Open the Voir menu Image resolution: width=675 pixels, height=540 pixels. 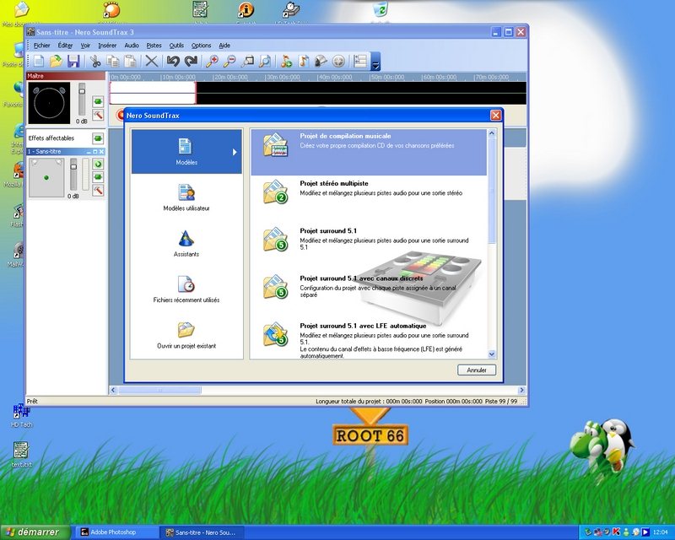click(85, 46)
